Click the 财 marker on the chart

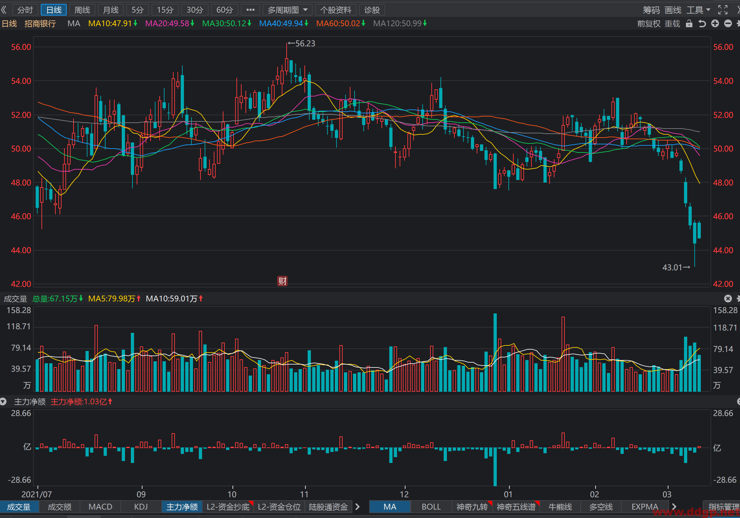click(282, 281)
